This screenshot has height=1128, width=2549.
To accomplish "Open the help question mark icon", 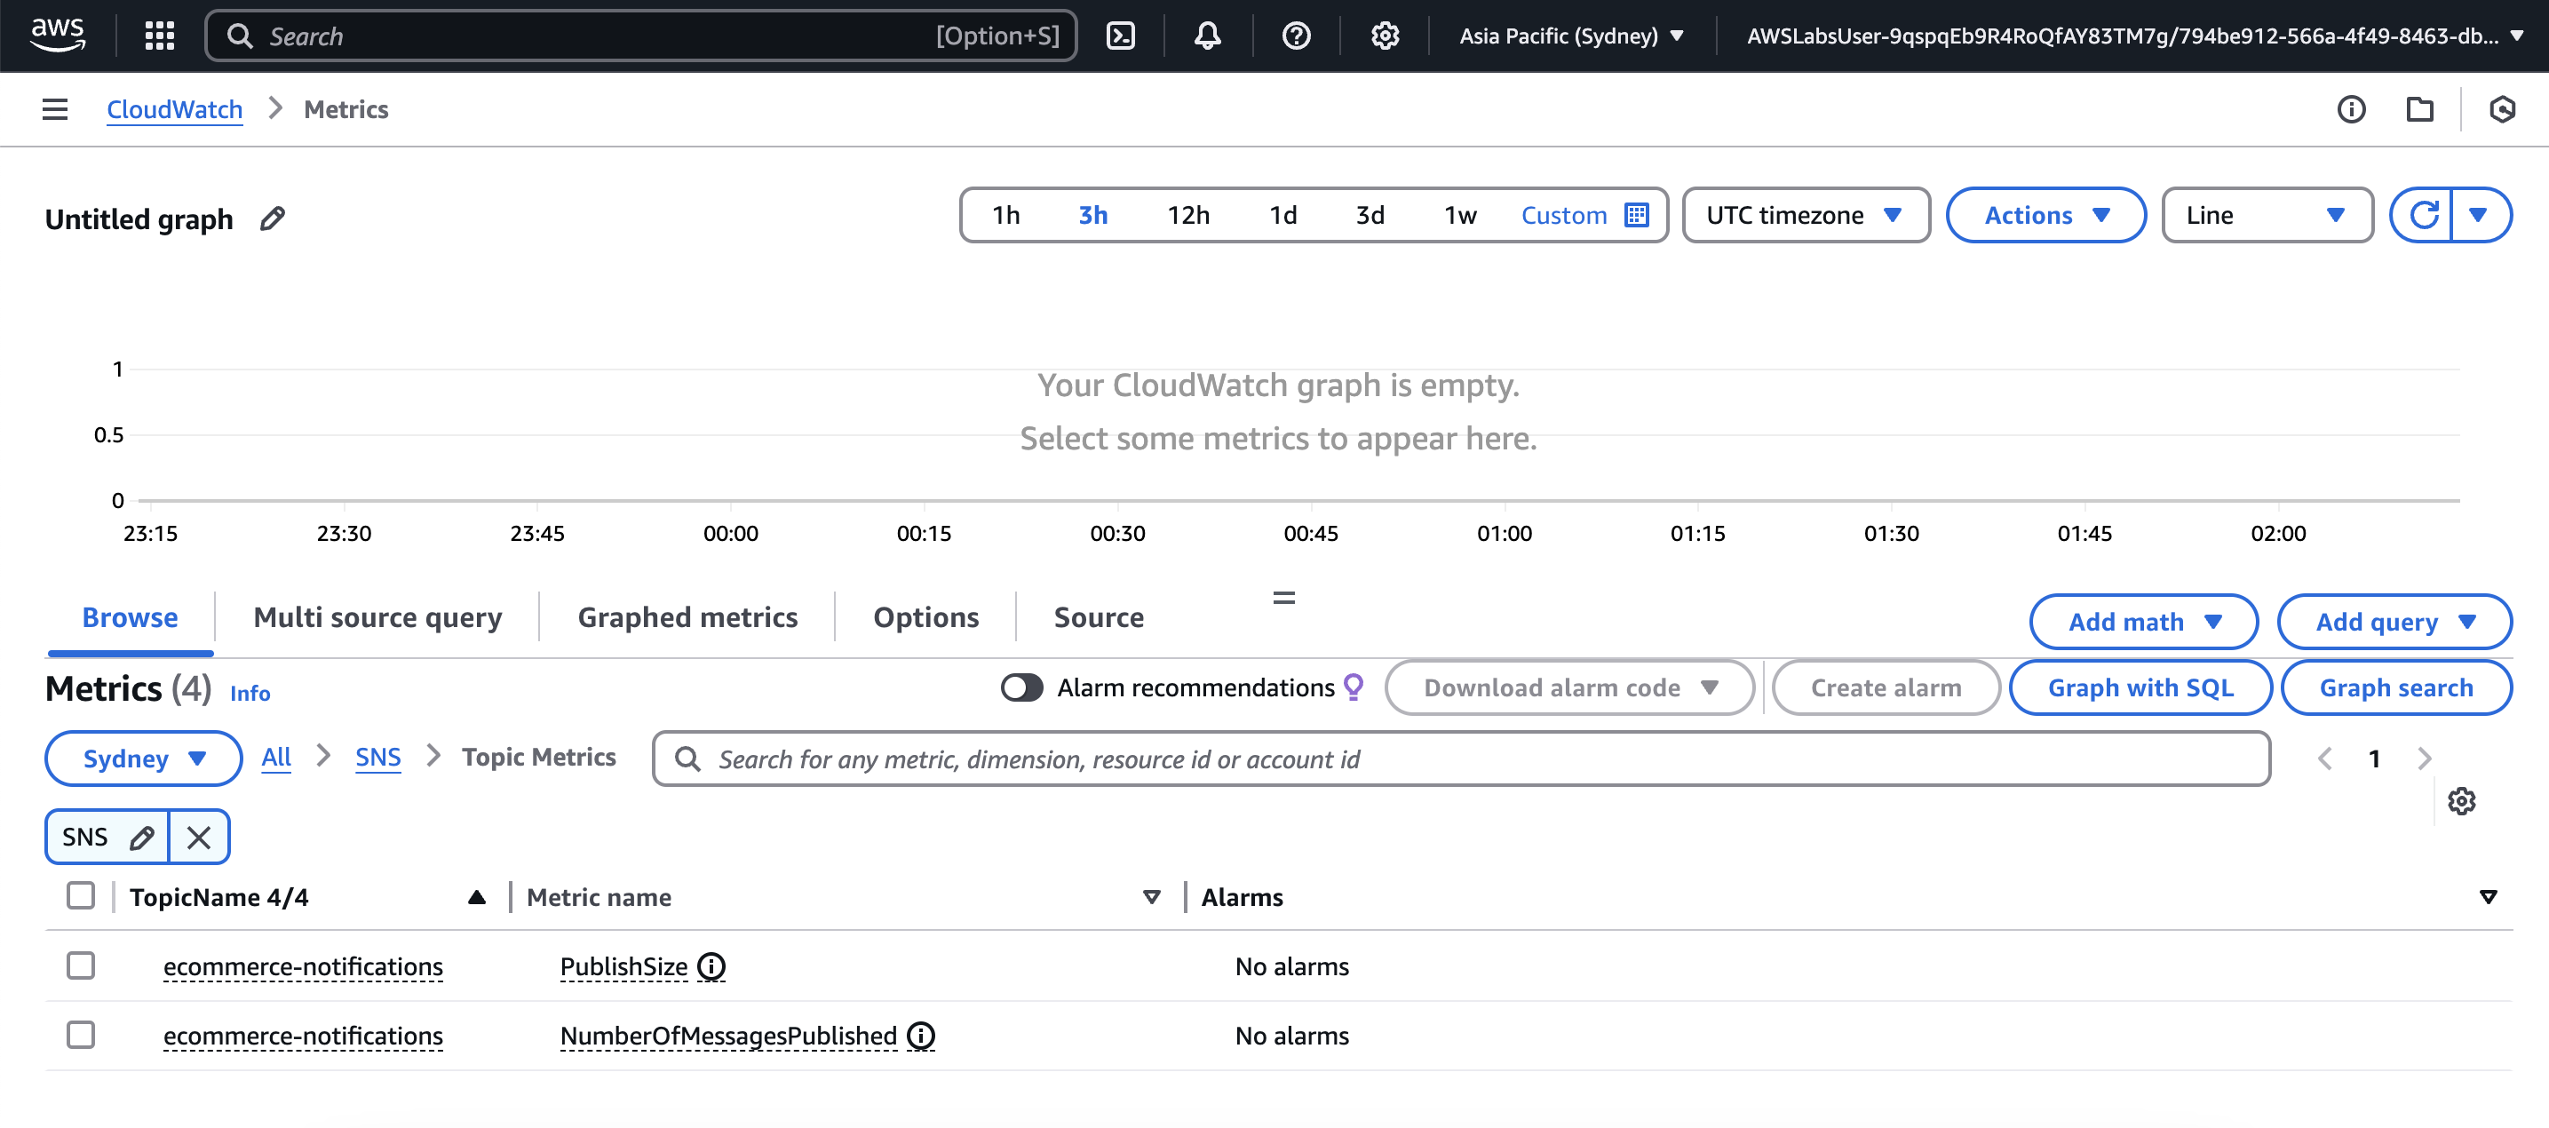I will (x=1297, y=36).
